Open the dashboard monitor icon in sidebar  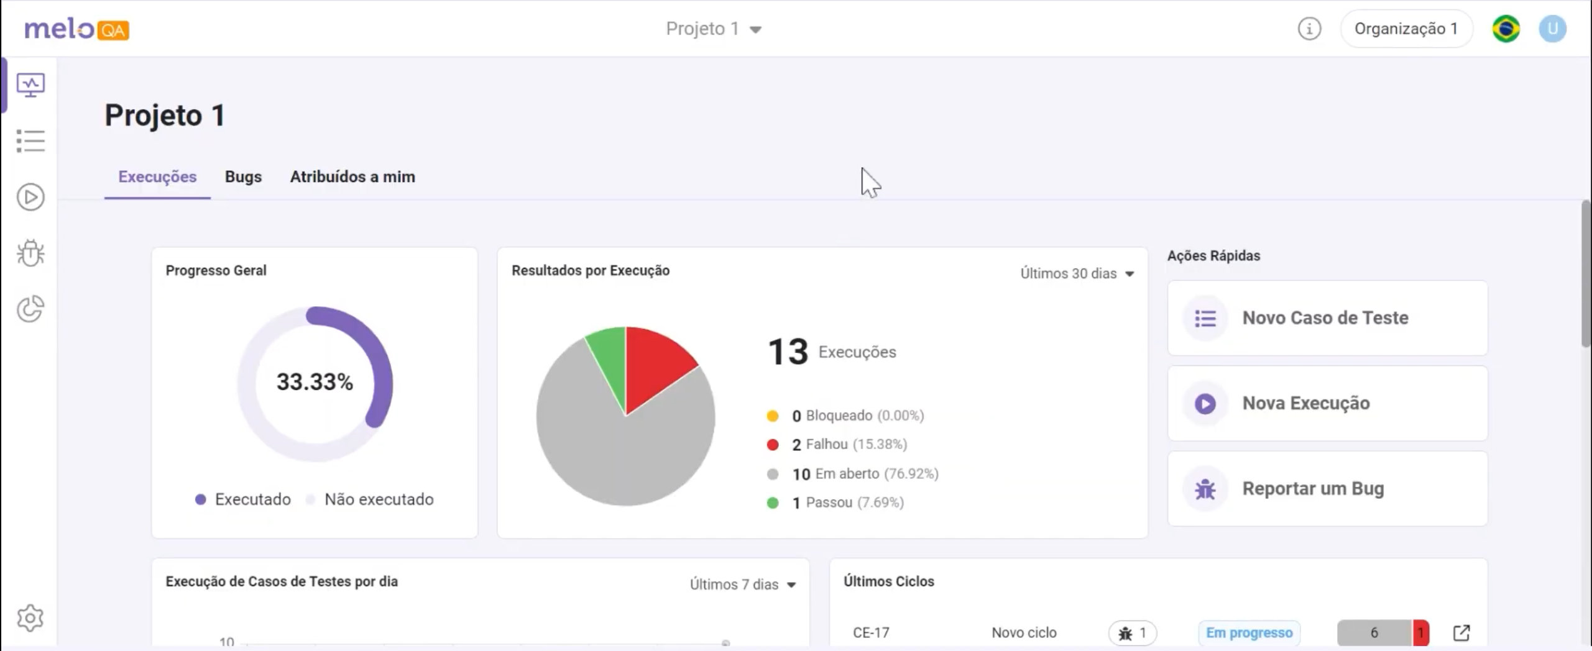tap(30, 85)
